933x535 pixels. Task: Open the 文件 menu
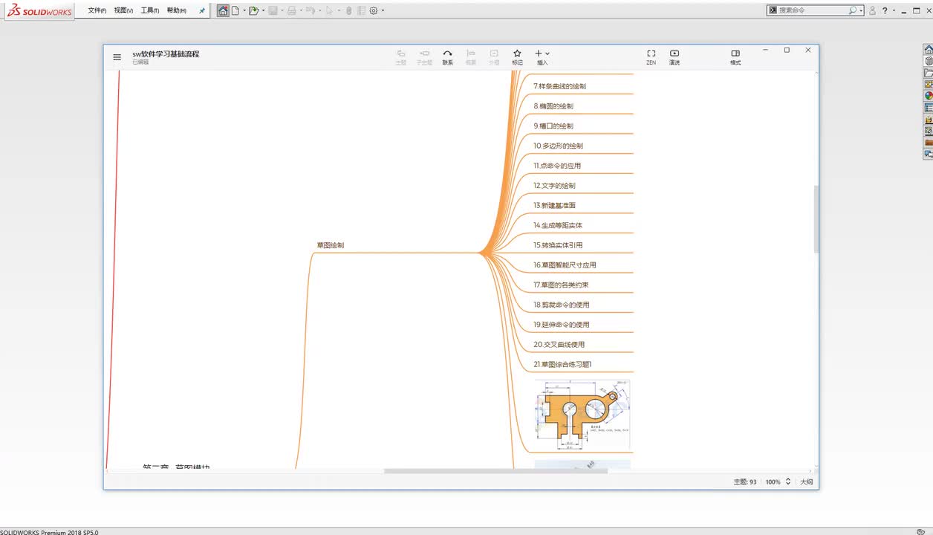[x=97, y=10]
